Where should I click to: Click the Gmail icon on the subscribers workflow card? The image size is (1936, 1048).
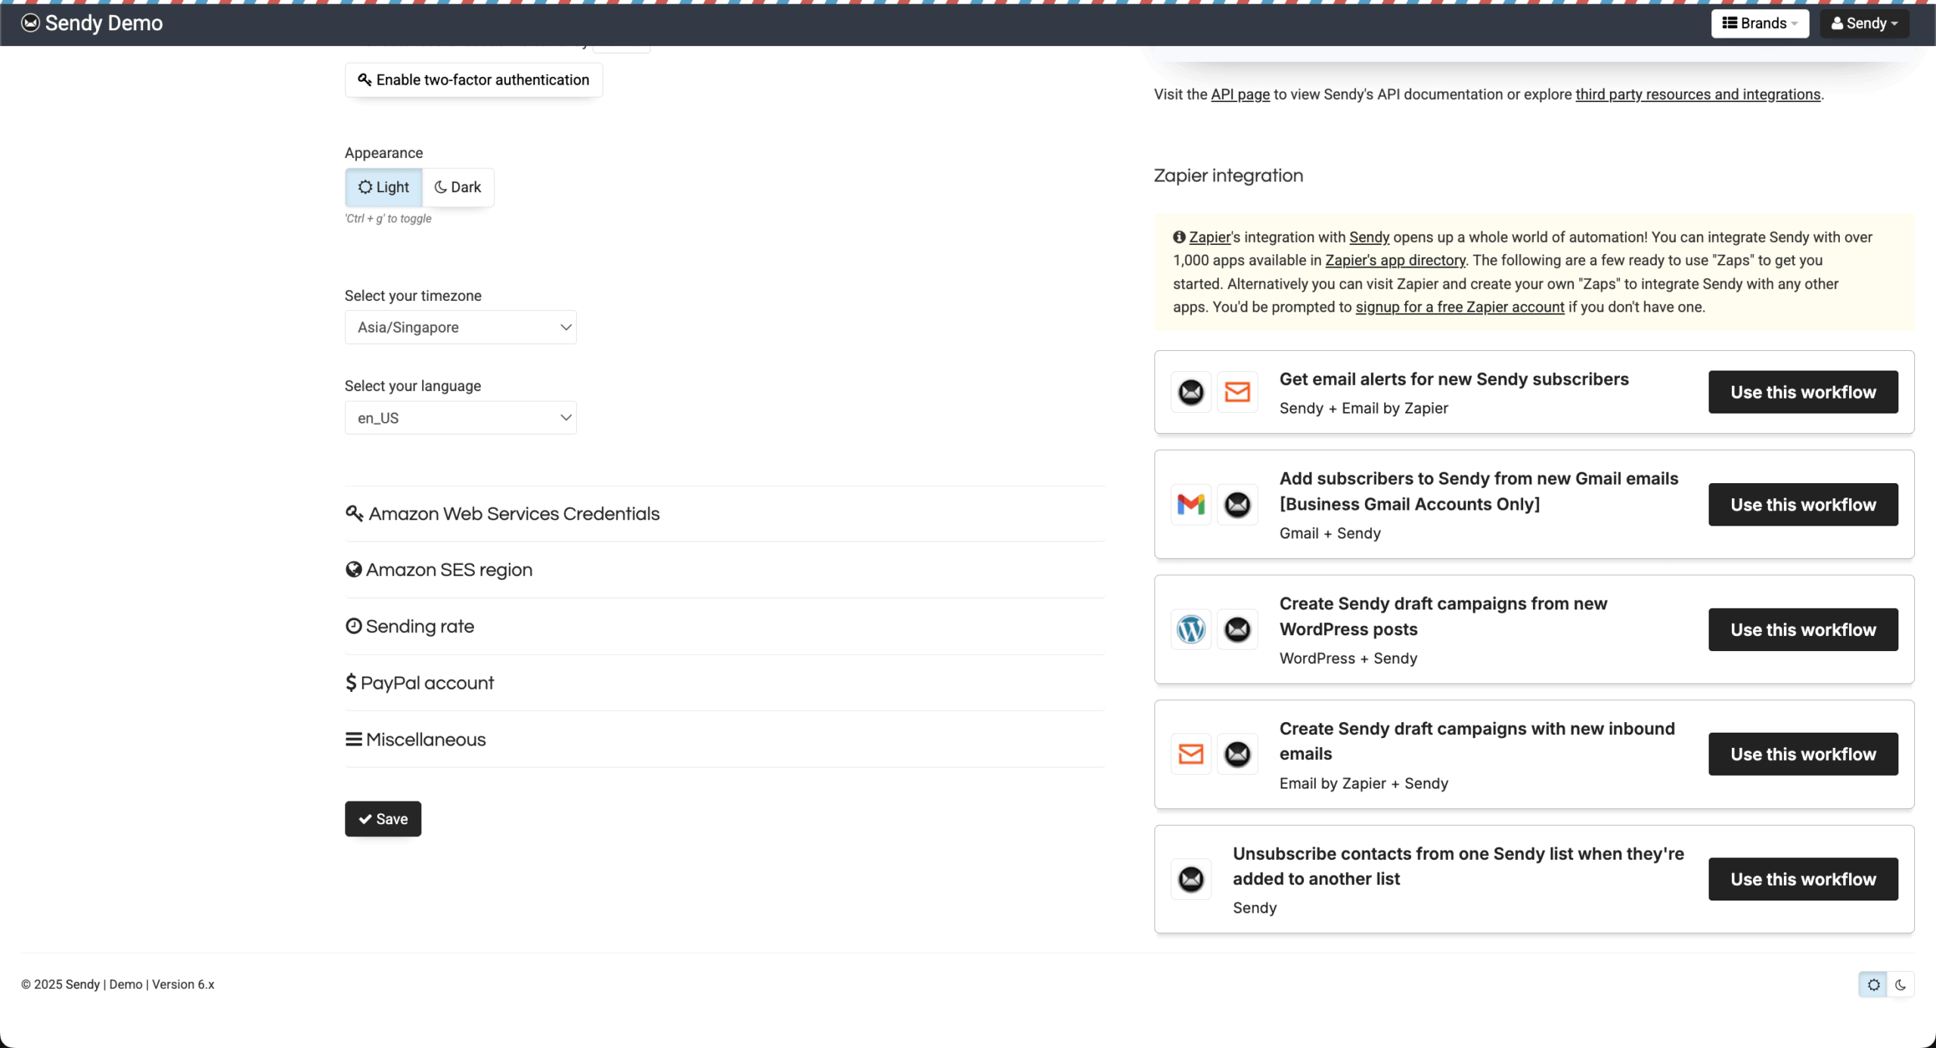tap(1190, 504)
